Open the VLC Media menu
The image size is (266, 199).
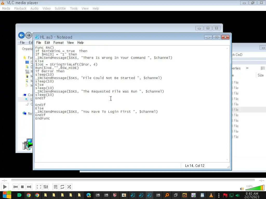(6, 9)
